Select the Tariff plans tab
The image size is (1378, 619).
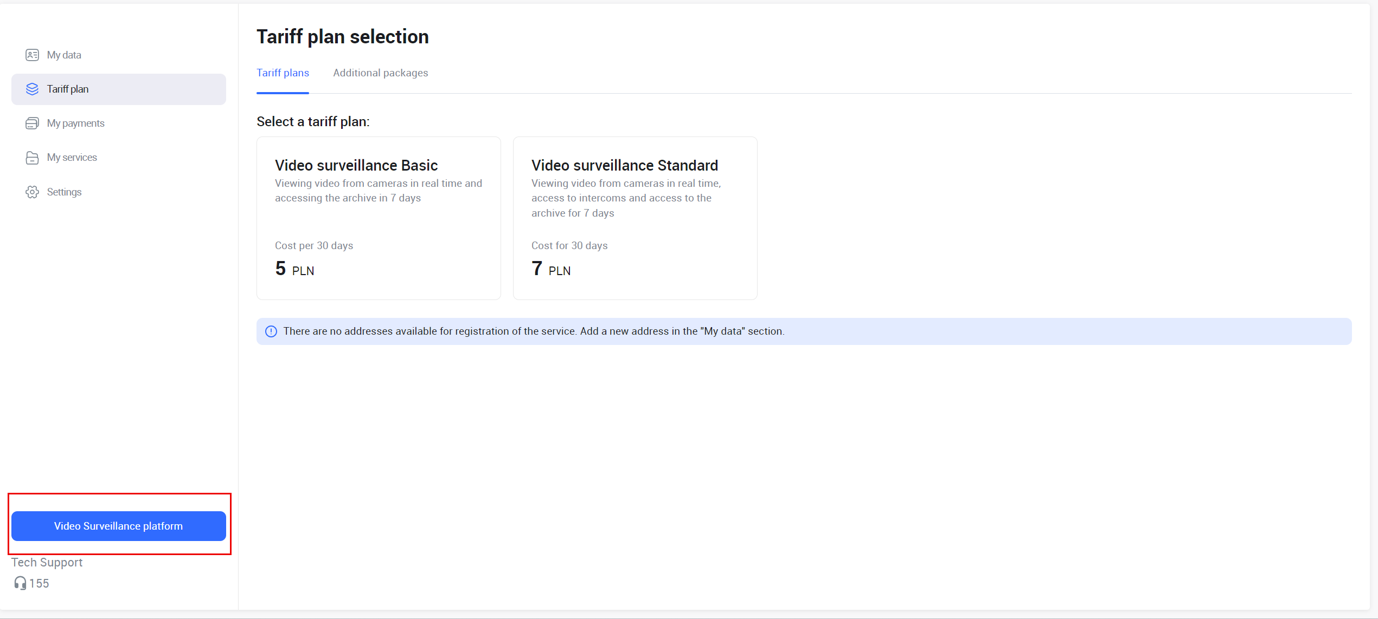[283, 73]
